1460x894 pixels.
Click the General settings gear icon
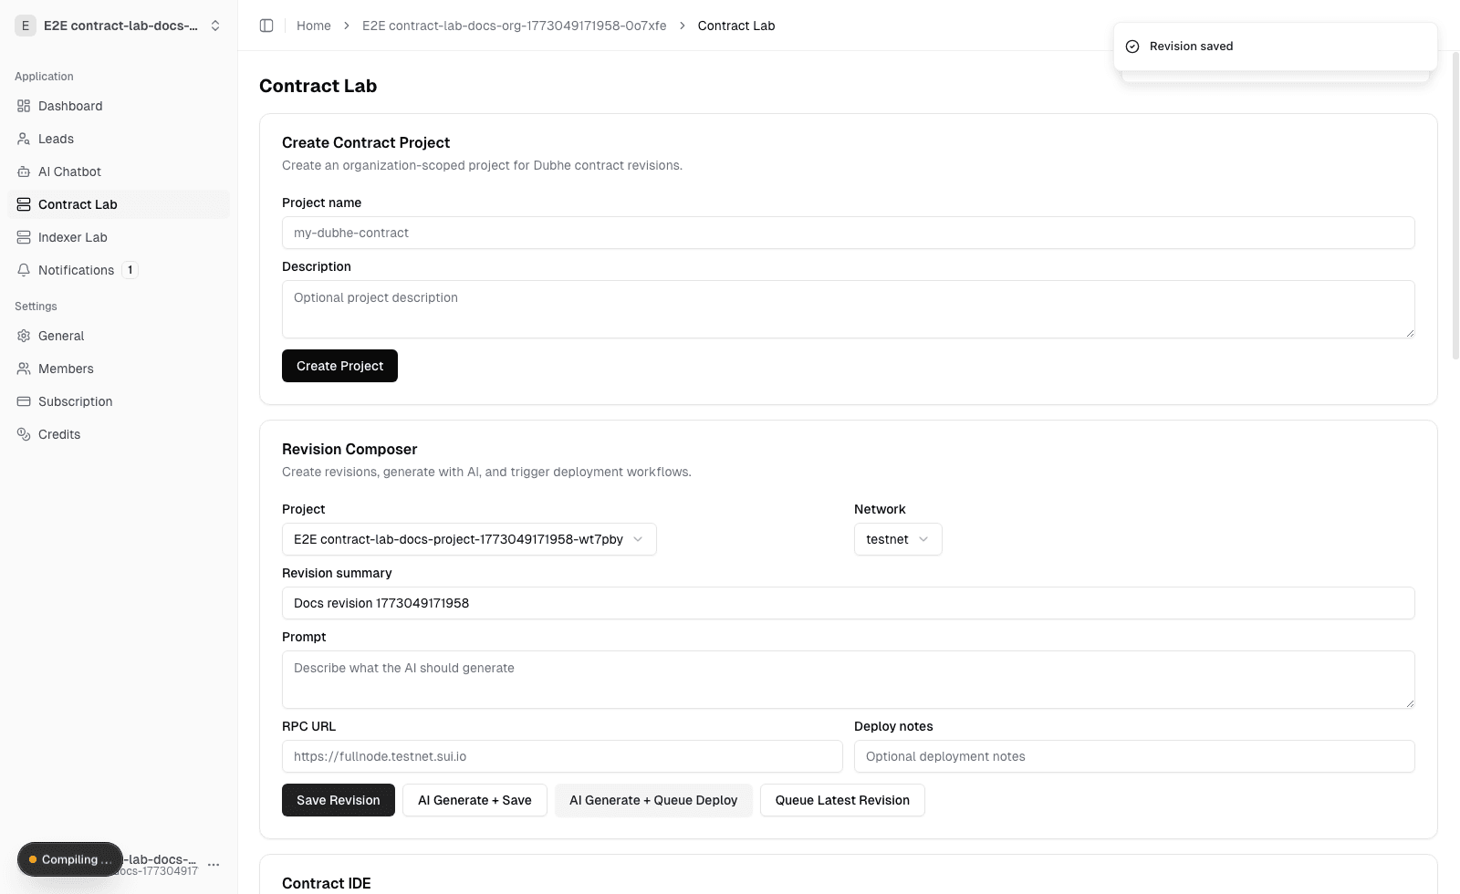24,336
